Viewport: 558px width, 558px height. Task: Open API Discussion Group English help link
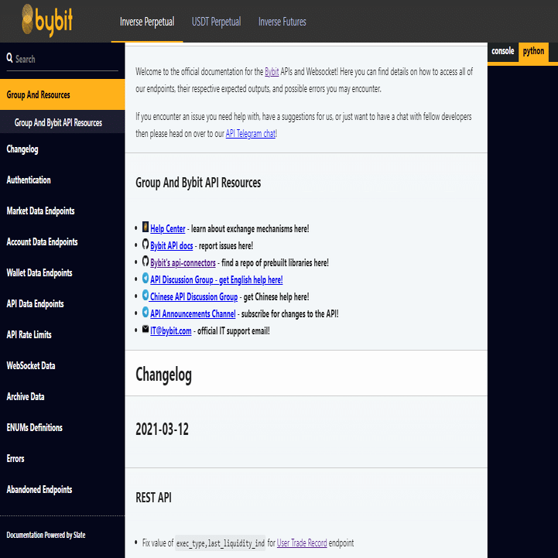point(217,279)
